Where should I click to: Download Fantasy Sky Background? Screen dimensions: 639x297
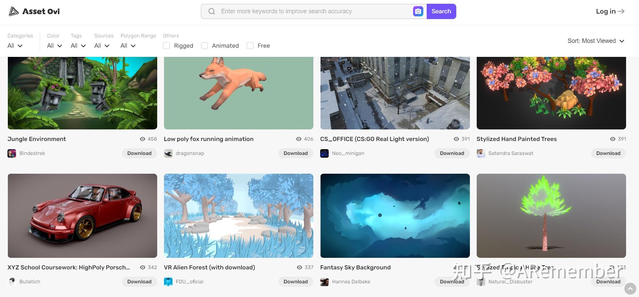click(452, 282)
